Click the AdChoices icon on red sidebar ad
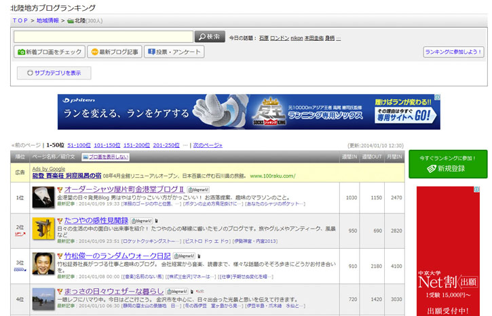Image resolution: width=492 pixels, height=316 pixels. pyautogui.click(x=476, y=189)
